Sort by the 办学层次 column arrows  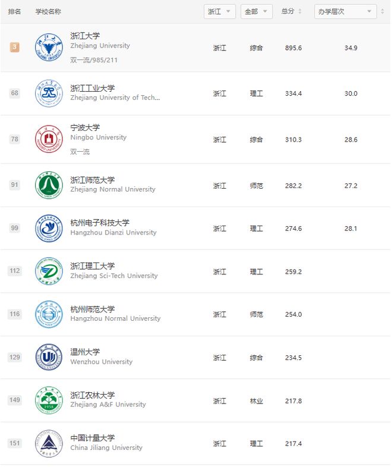(382, 12)
